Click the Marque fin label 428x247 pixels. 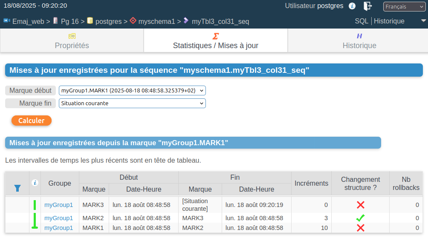click(x=30, y=103)
